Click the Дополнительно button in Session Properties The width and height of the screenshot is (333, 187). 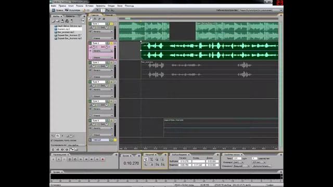(x=262, y=166)
